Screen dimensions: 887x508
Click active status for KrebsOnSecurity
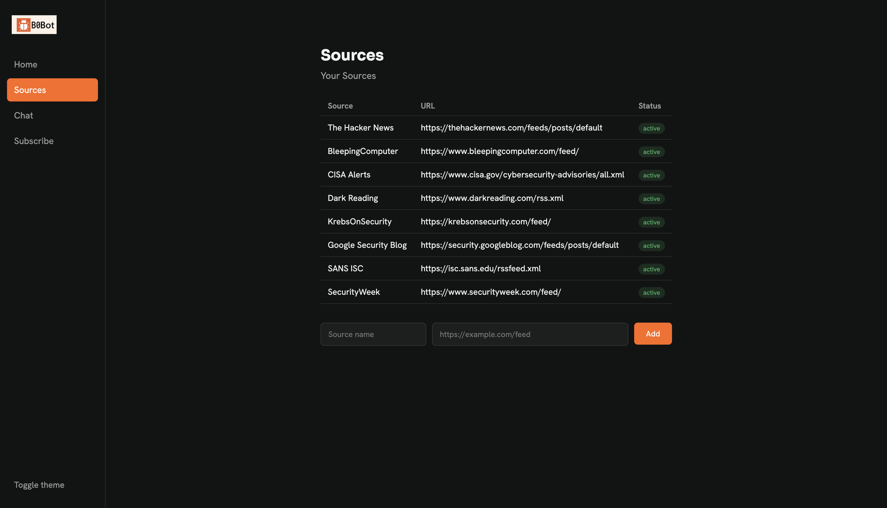point(651,222)
